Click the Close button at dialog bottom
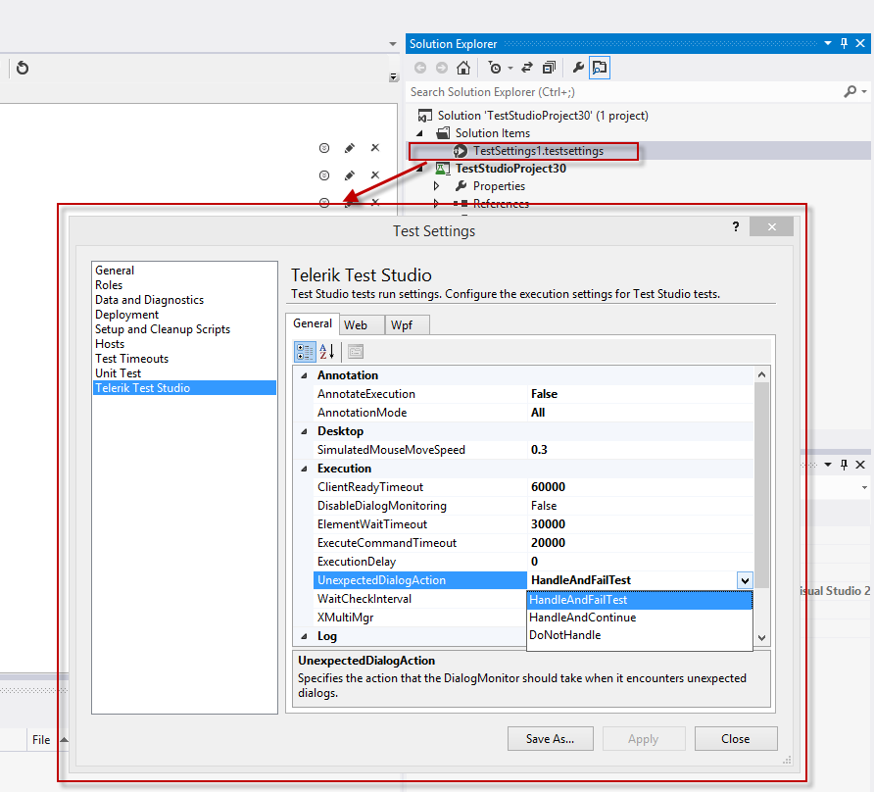 [736, 739]
